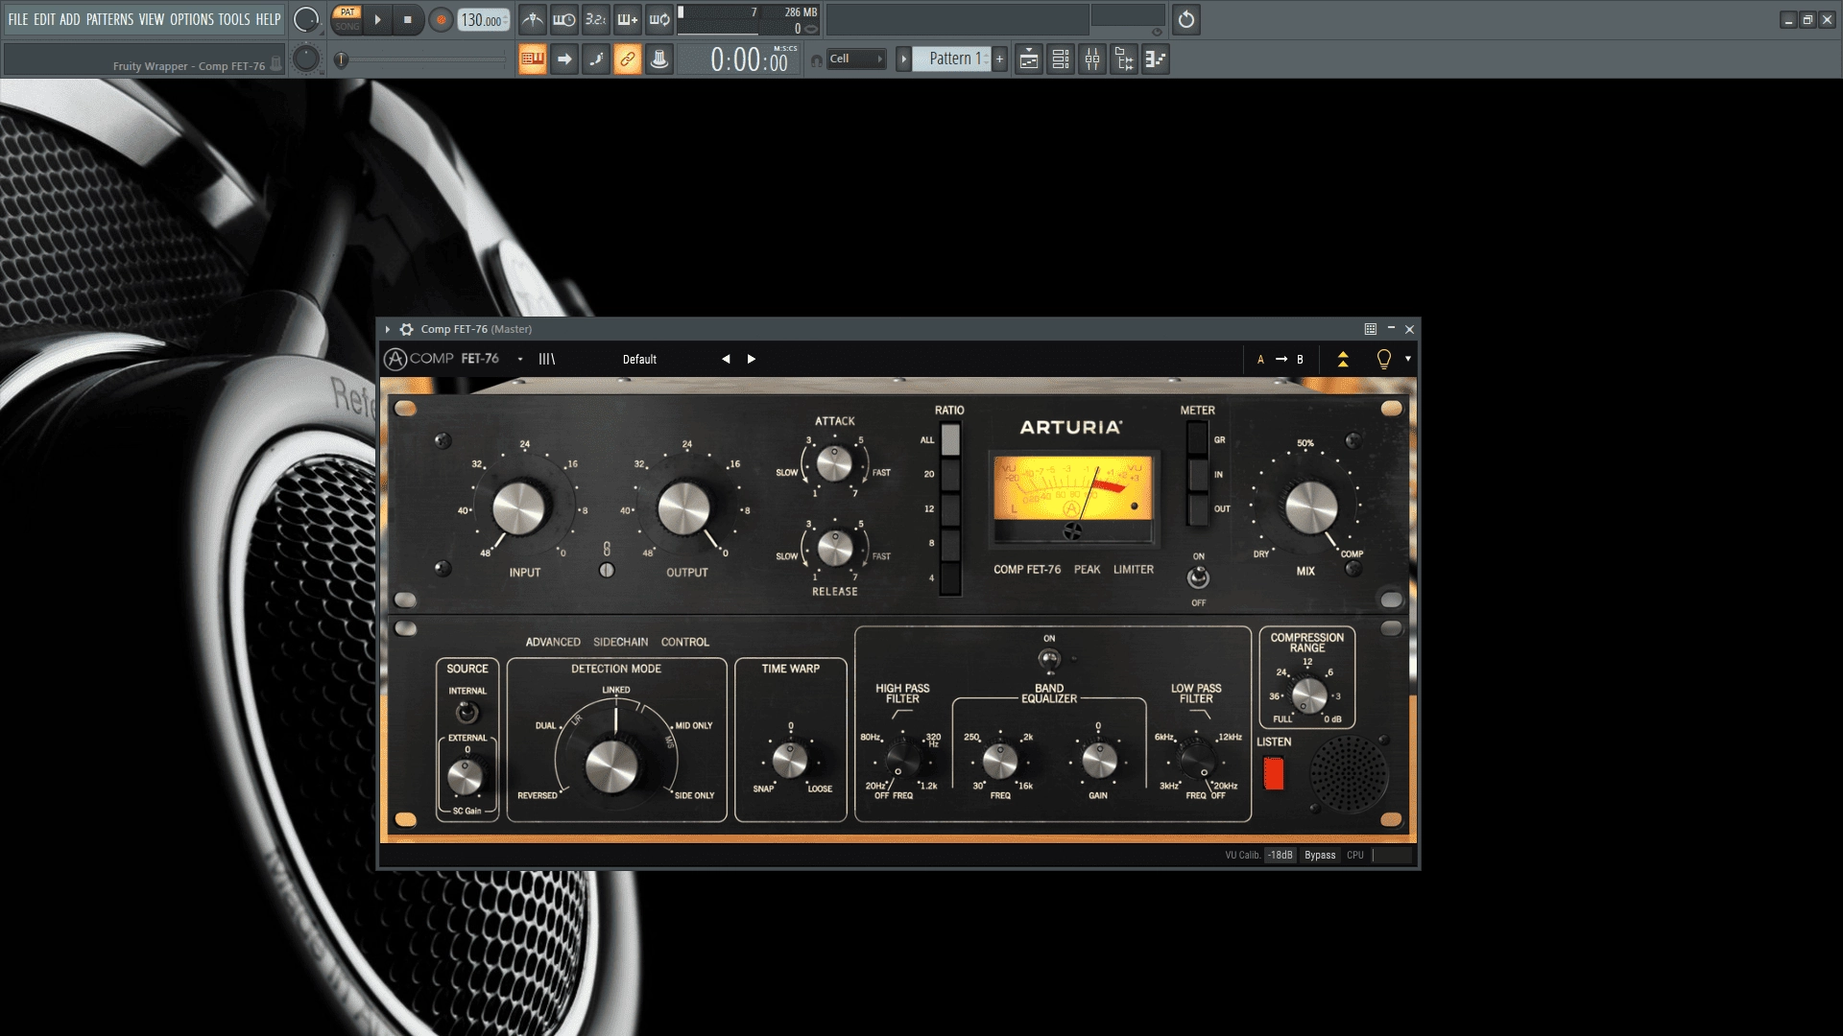Select the A state
Screen dimensions: 1843x1036
[1260, 360]
